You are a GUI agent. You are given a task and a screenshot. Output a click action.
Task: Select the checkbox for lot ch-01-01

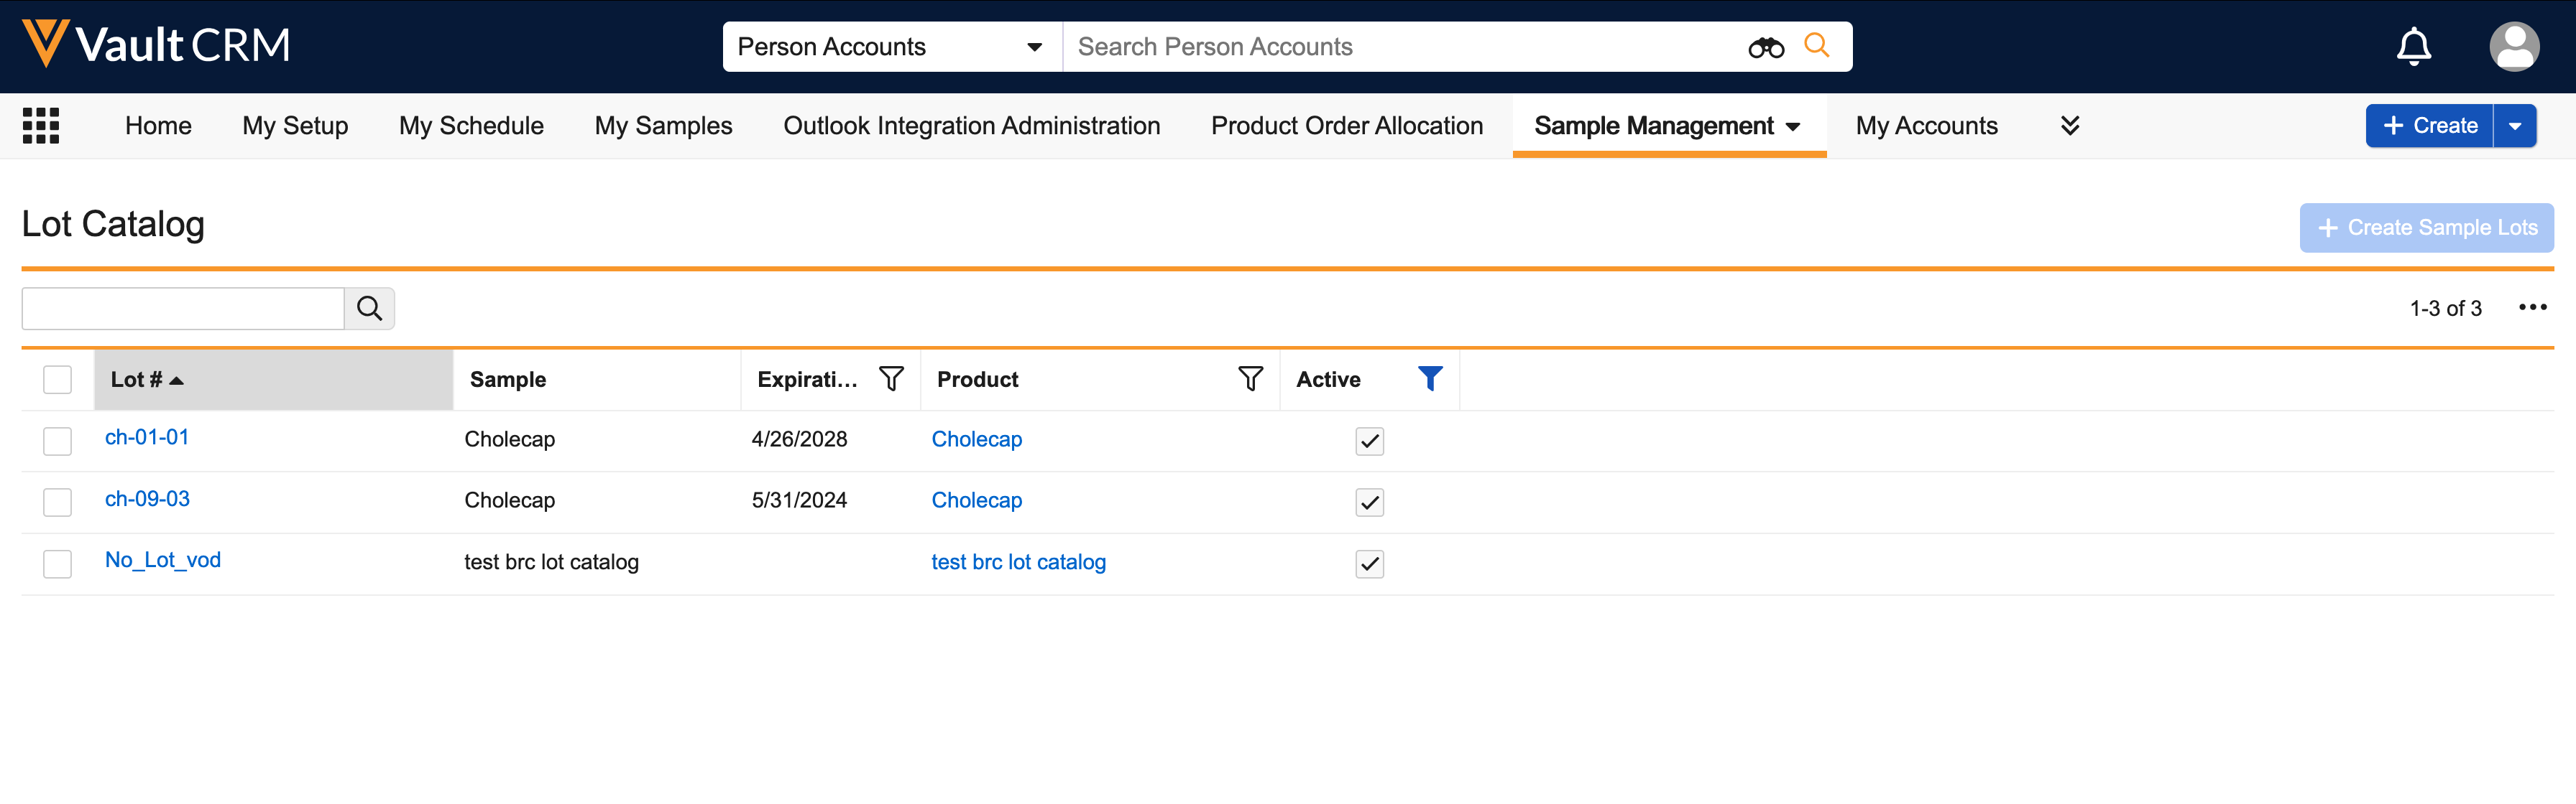click(58, 441)
